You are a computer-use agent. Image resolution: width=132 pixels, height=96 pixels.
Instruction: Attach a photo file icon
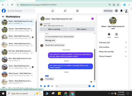tap(45, 86)
